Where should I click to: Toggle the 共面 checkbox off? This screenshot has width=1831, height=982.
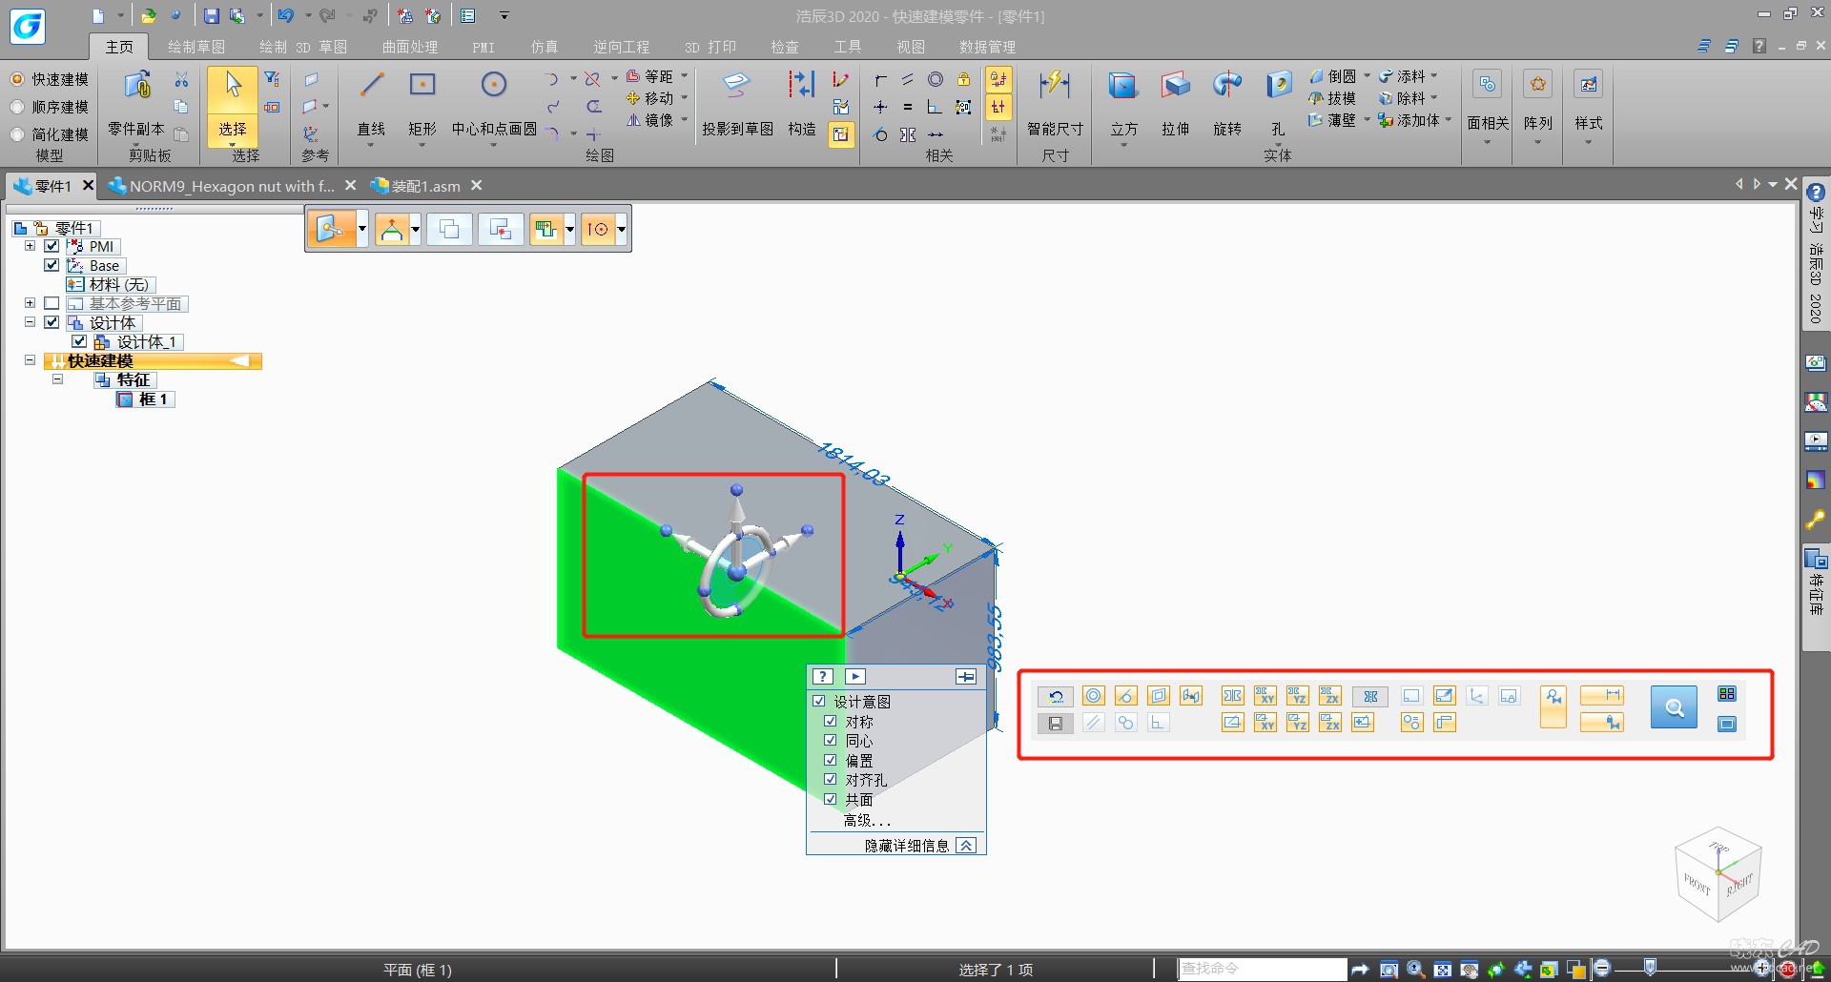point(830,800)
